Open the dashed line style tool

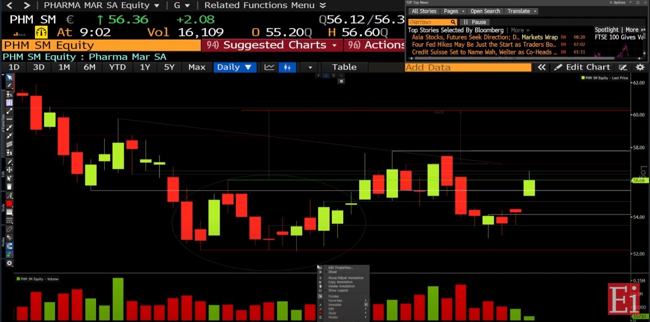coord(9,220)
